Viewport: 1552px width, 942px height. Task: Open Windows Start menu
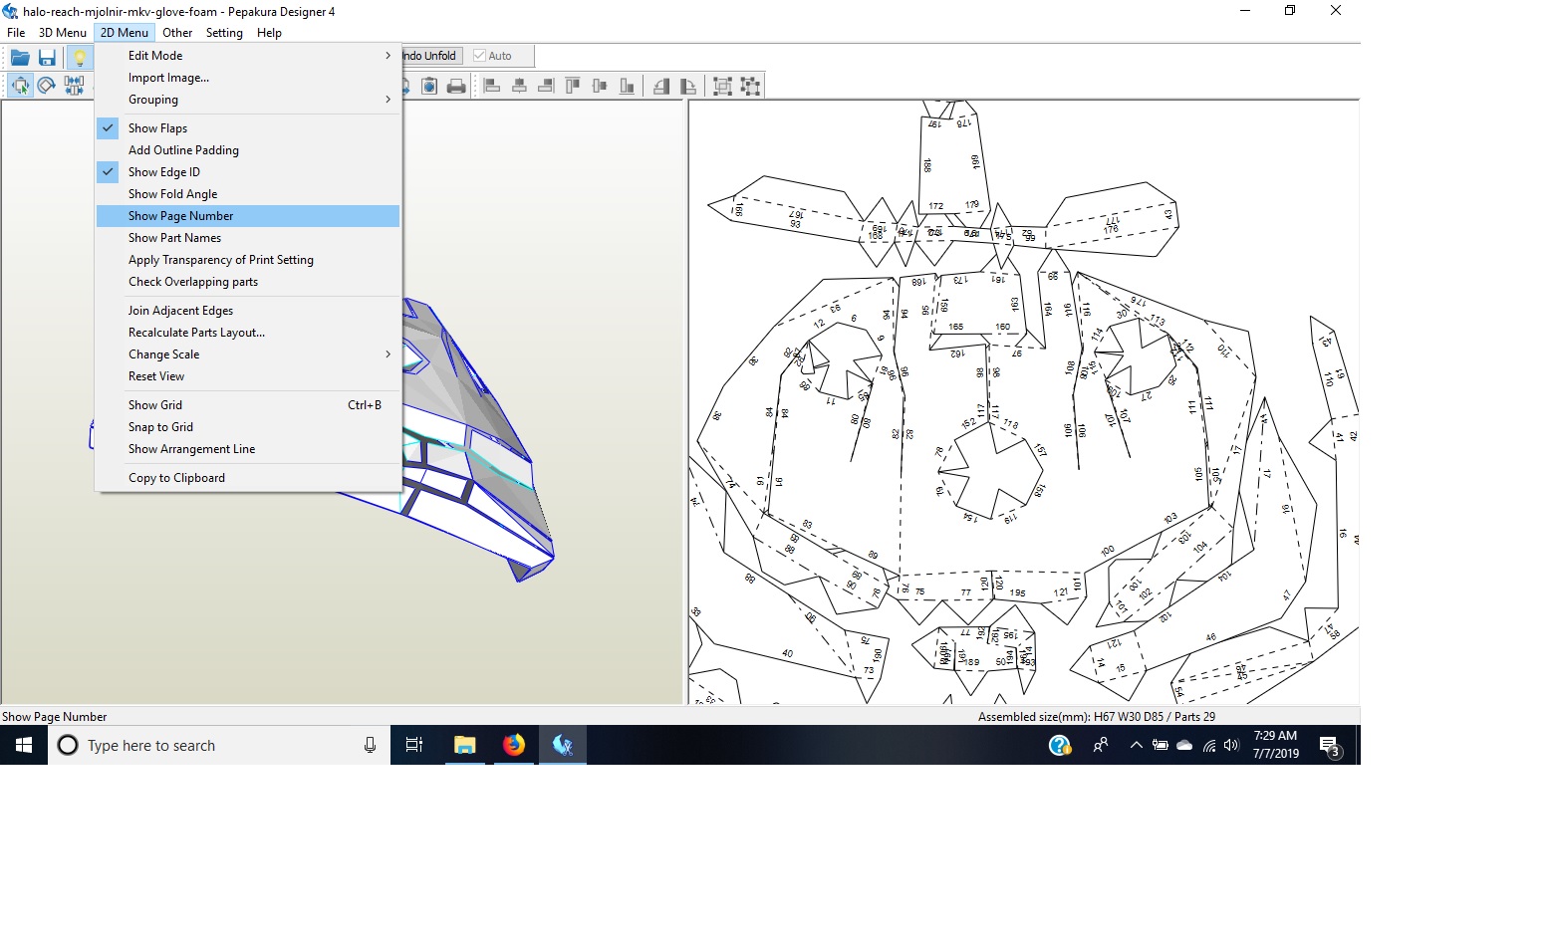[x=24, y=745]
